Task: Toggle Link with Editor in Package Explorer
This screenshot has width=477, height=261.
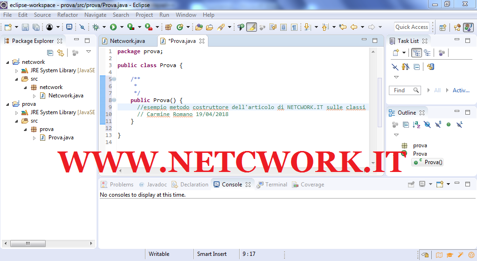Action: click(61, 53)
